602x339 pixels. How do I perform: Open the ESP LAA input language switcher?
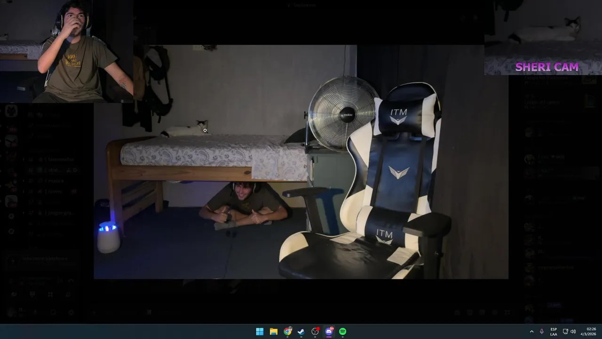click(x=554, y=331)
